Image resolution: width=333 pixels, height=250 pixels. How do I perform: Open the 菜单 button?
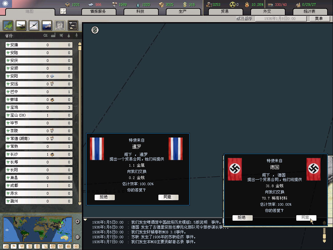[319, 19]
